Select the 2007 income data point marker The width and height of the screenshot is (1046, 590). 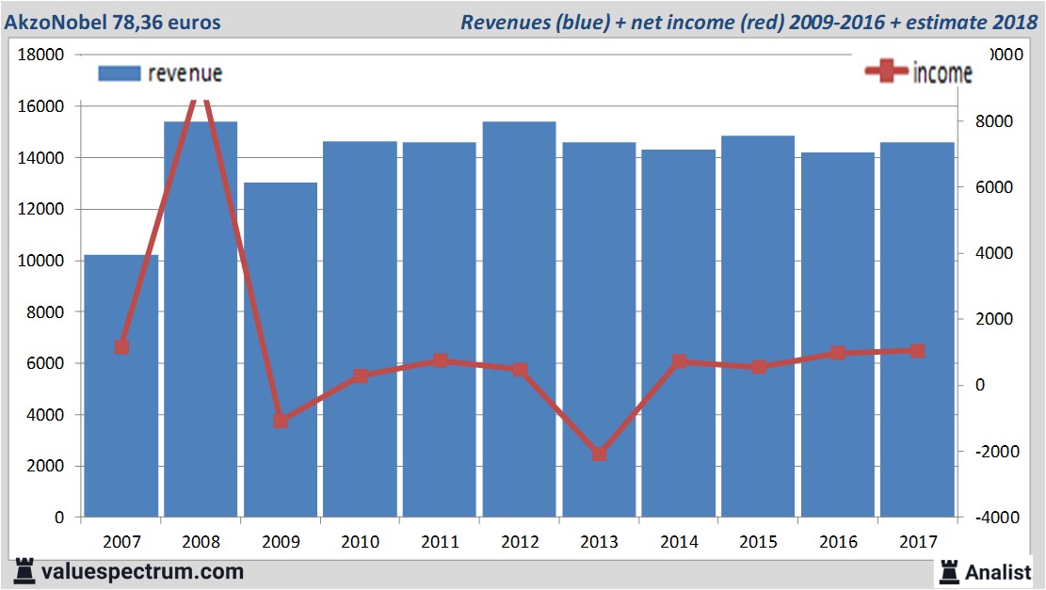tap(121, 347)
